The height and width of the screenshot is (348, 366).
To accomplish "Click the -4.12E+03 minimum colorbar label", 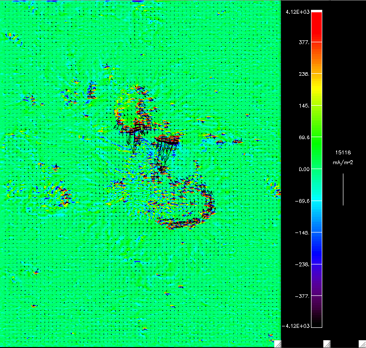I will (x=296, y=326).
